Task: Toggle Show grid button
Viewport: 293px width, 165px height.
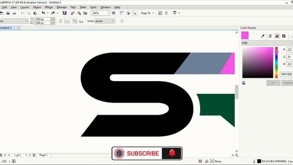Action: point(128,13)
